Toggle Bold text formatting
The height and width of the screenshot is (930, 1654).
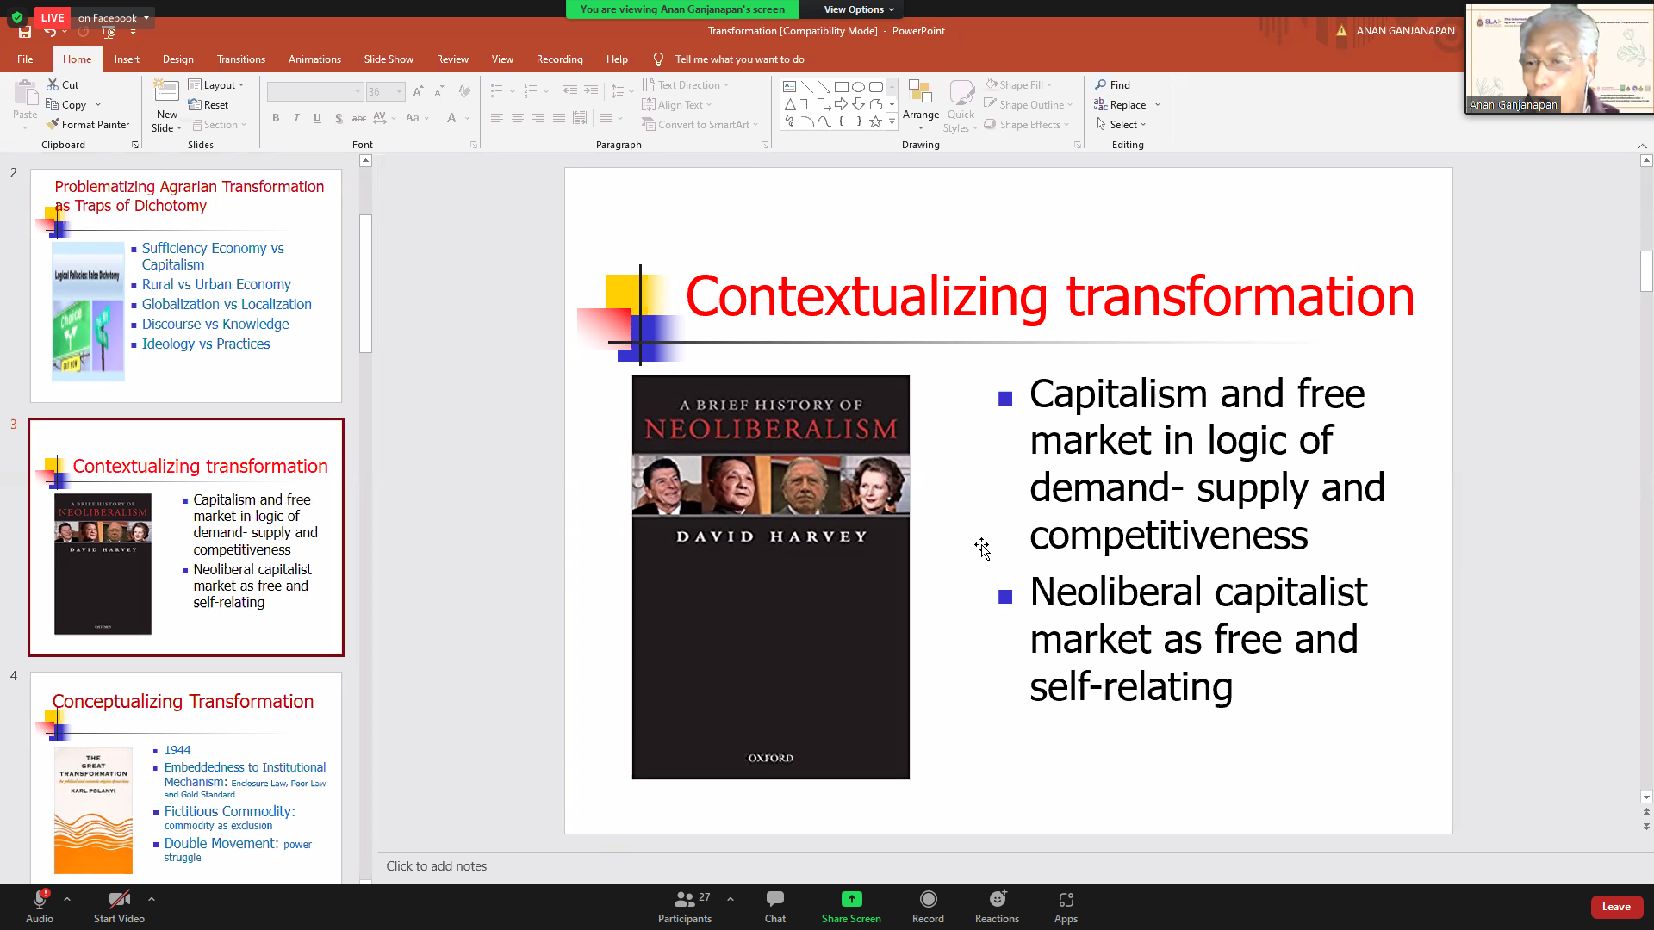pos(276,118)
